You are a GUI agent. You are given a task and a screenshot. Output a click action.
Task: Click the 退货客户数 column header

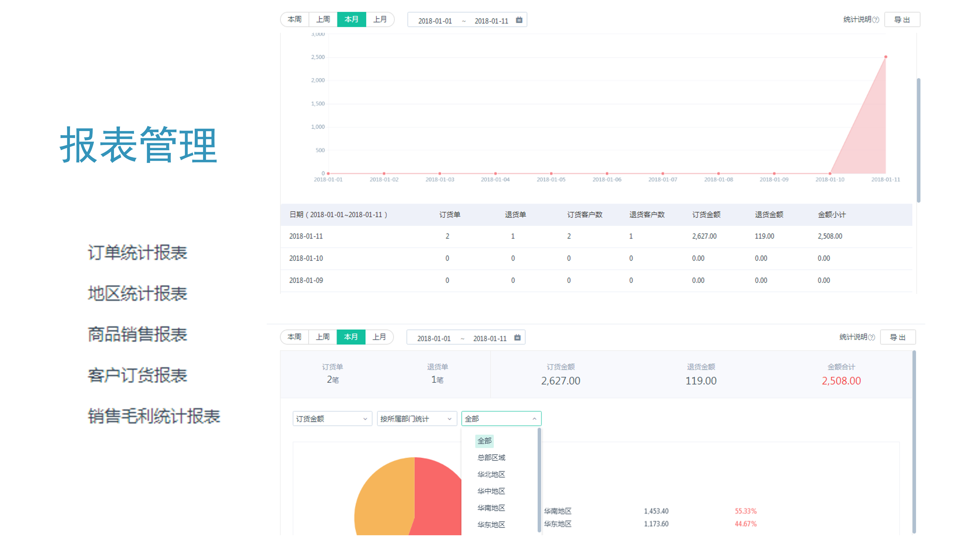(647, 215)
